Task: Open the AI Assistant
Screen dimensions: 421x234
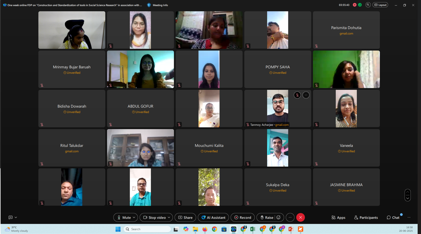Action: [213, 217]
